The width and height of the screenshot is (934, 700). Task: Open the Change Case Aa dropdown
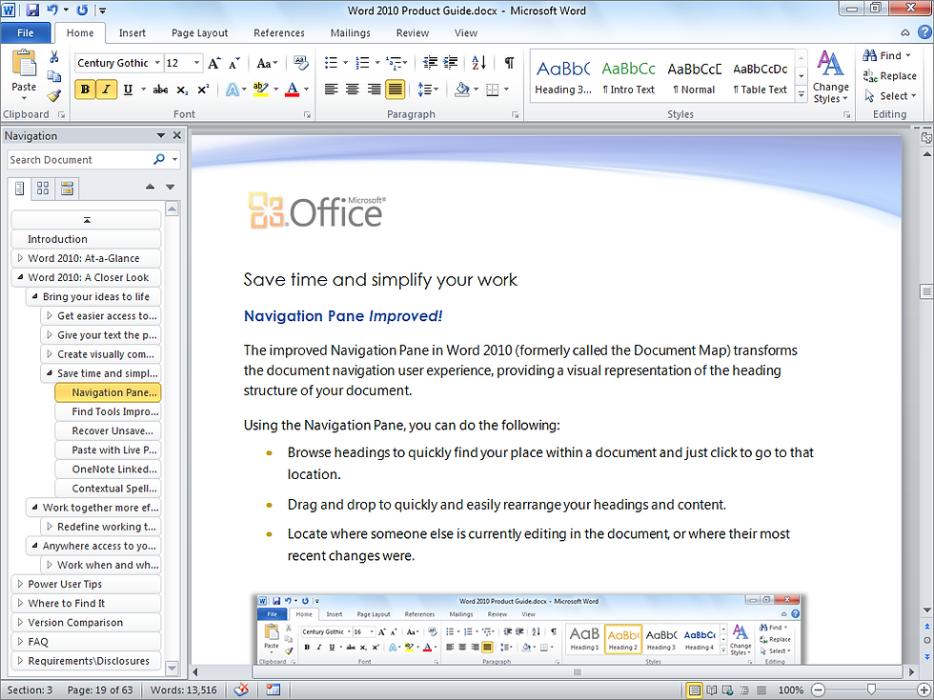267,63
